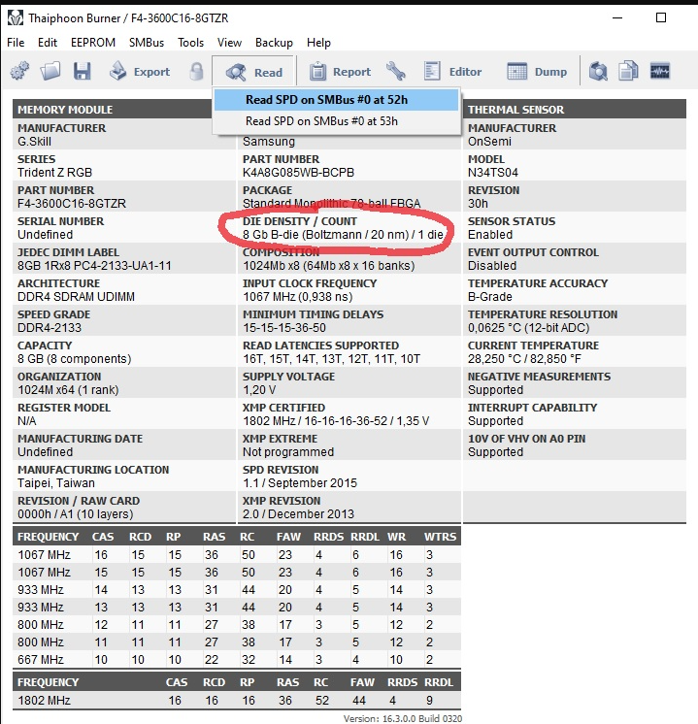
Task: Open the Edit menu
Action: (x=48, y=43)
